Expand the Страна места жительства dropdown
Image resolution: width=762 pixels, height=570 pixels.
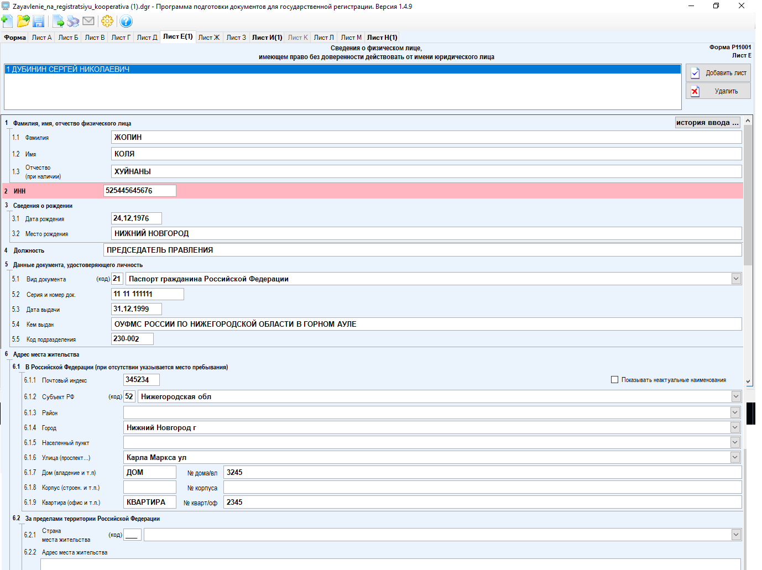click(x=735, y=535)
